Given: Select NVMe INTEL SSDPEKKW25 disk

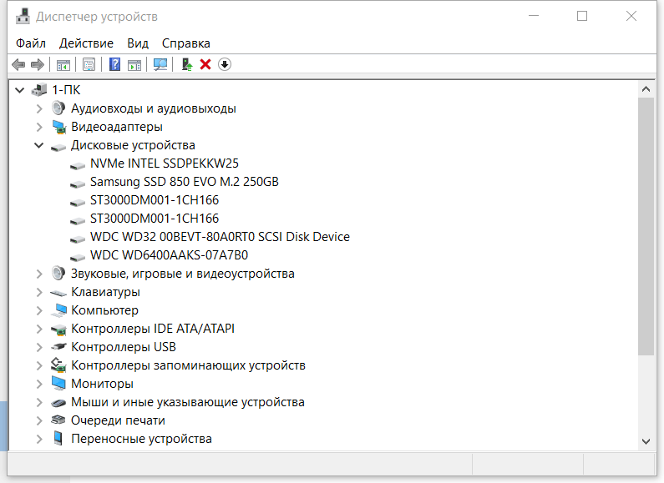Looking at the screenshot, I should coord(165,164).
